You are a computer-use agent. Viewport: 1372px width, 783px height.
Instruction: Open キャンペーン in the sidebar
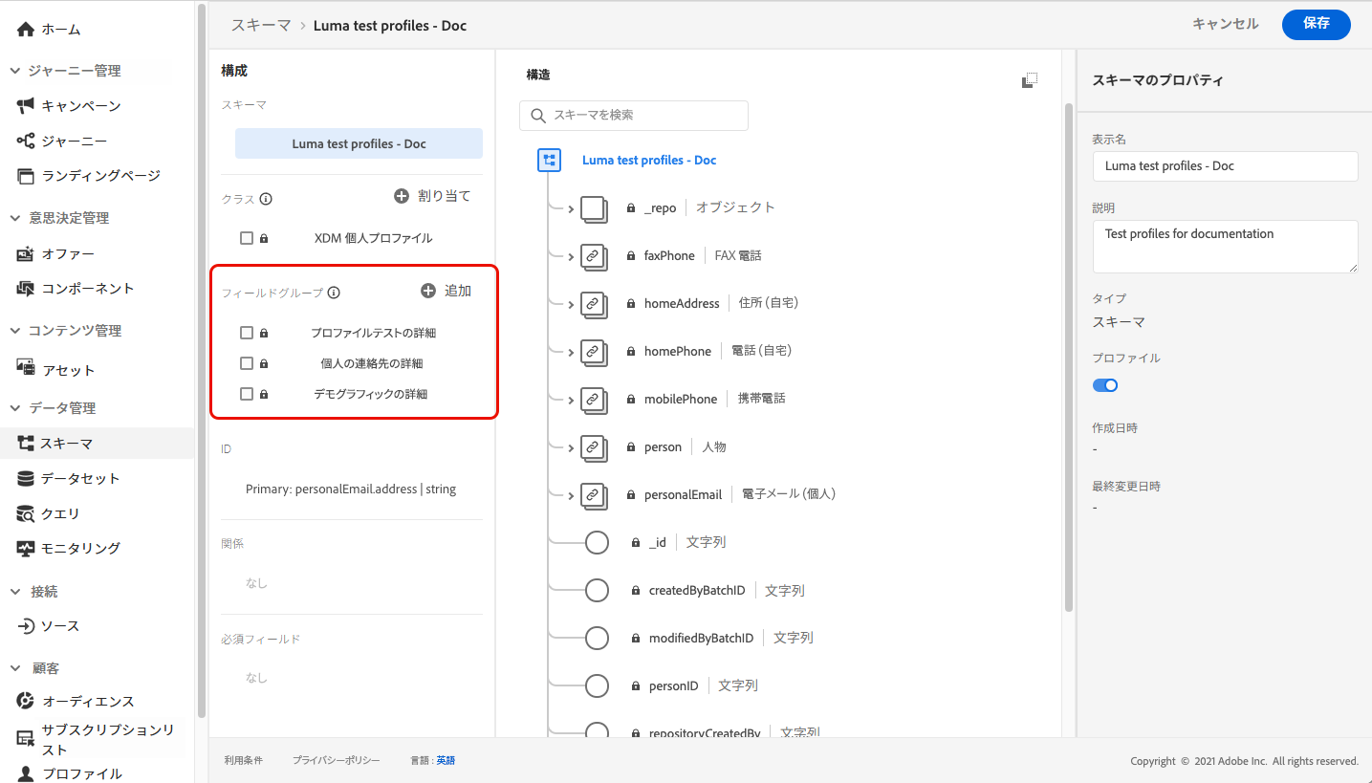(81, 105)
